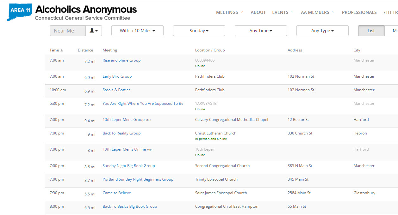Expand the Within 10 Miles dropdown
The width and height of the screenshot is (398, 215).
[137, 31]
